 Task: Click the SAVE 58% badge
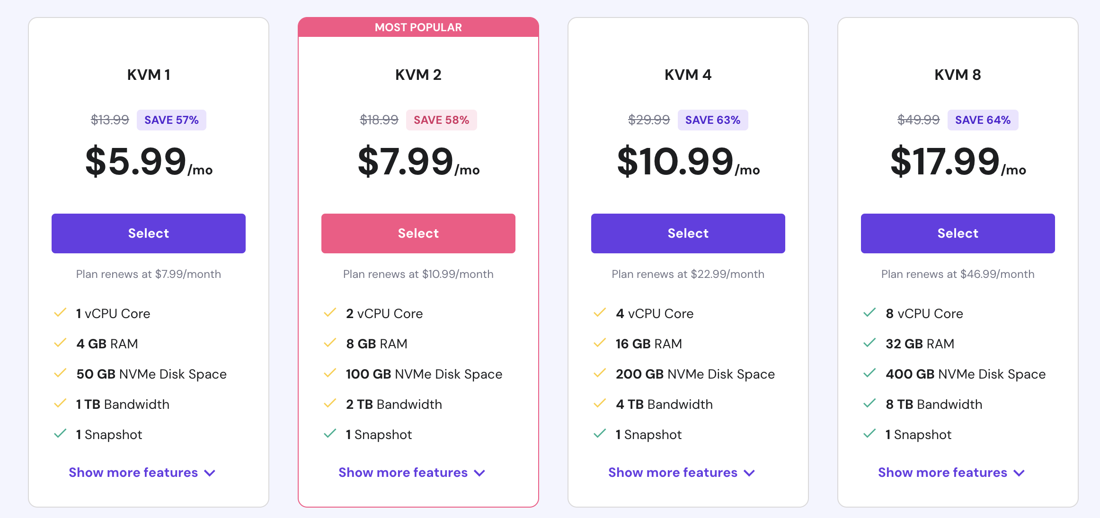(x=441, y=120)
